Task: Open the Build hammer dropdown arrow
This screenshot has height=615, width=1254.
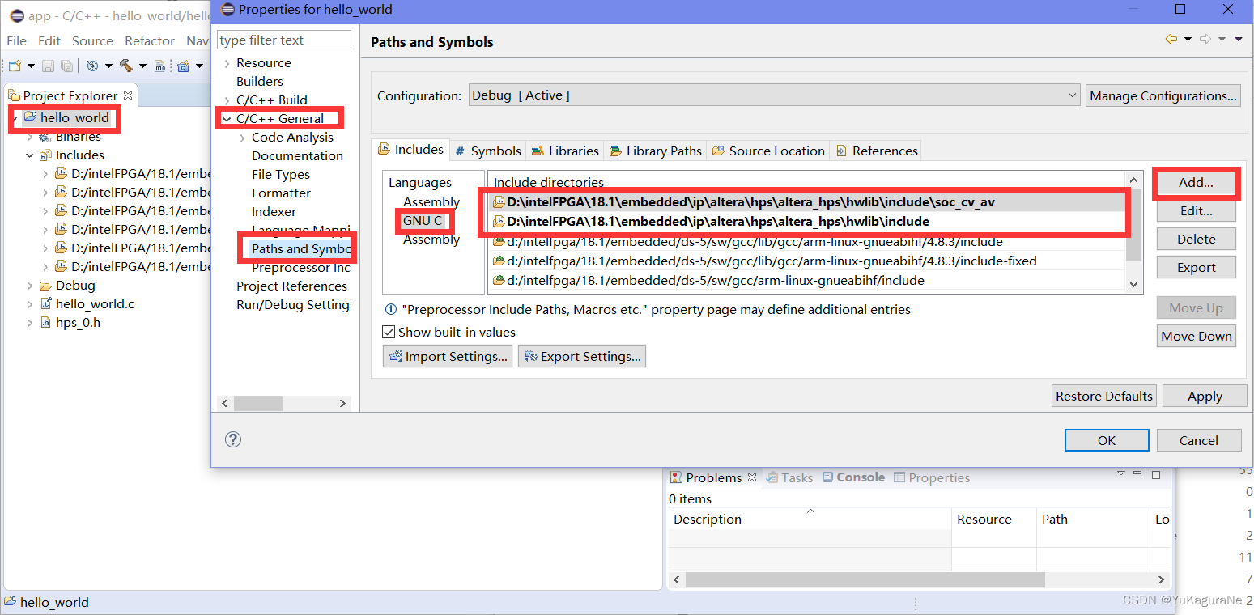Action: [142, 66]
